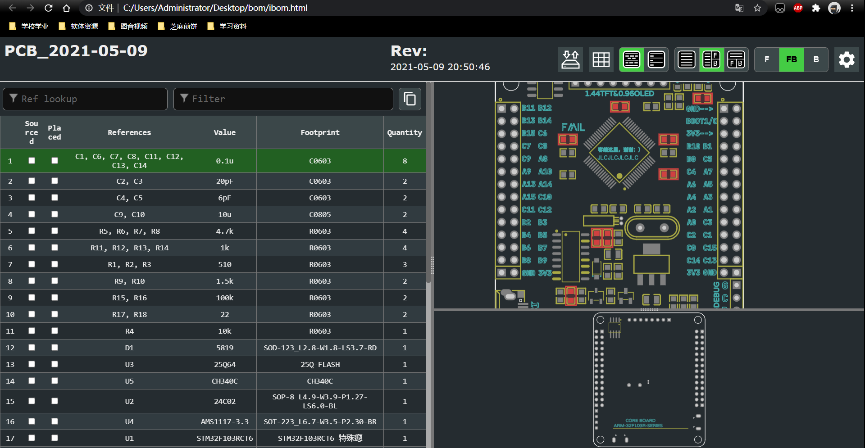865x448 pixels.
Task: Click the STM32 chip on front PCB
Action: pyautogui.click(x=619, y=154)
